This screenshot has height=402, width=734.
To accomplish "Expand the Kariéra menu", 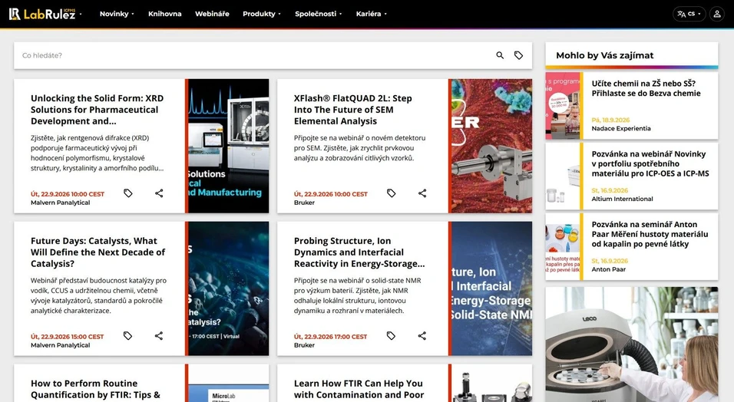I will (371, 14).
